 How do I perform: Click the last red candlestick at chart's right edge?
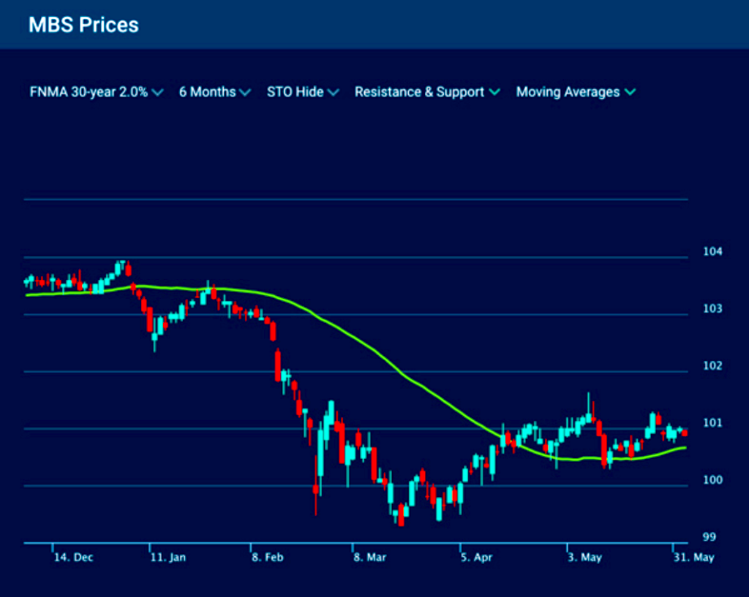[x=685, y=433]
